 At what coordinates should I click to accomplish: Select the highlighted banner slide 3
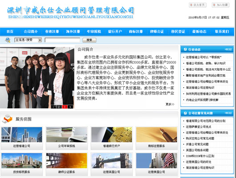click(x=65, y=107)
